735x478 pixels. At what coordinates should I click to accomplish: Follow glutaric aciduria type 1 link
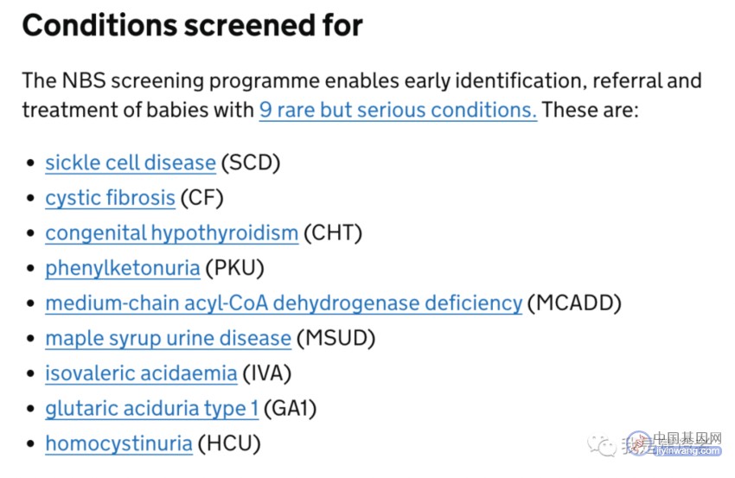pyautogui.click(x=151, y=409)
